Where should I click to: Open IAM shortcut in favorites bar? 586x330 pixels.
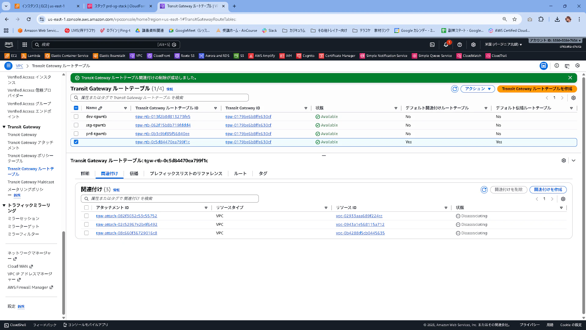(x=286, y=56)
